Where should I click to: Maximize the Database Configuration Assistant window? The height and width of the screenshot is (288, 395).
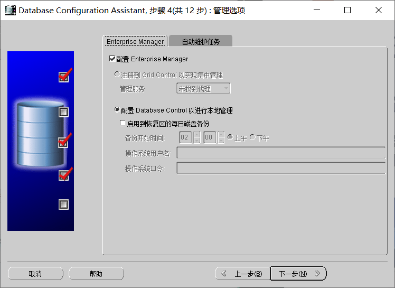click(x=347, y=10)
